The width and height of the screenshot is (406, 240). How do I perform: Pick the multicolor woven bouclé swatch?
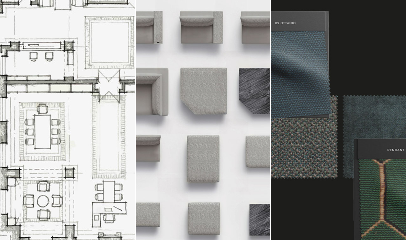tap(302, 147)
